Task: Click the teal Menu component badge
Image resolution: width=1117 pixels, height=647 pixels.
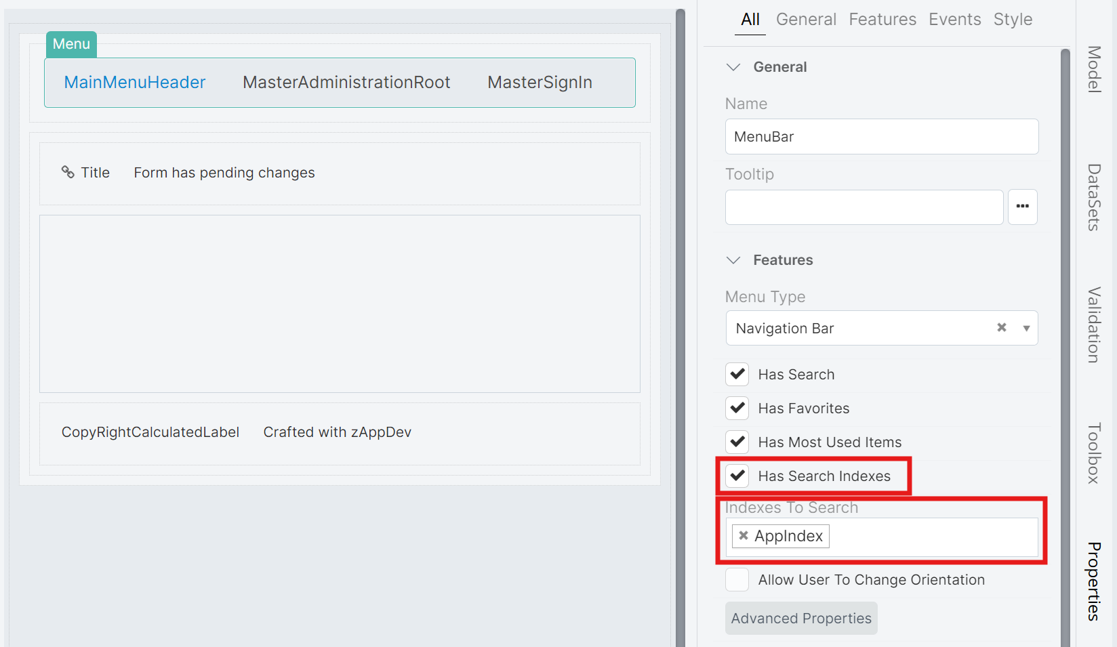Action: tap(70, 43)
